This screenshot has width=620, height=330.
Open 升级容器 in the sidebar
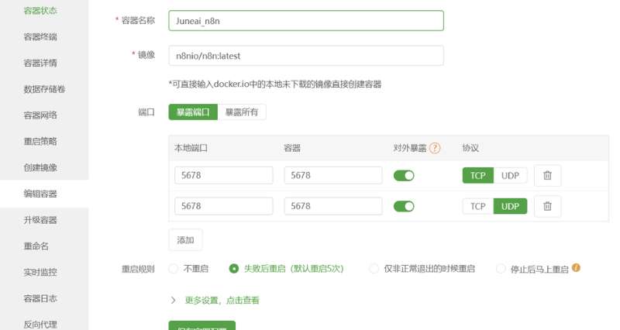40,220
